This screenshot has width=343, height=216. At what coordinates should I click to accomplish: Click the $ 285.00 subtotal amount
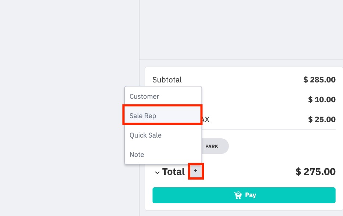pyautogui.click(x=319, y=80)
